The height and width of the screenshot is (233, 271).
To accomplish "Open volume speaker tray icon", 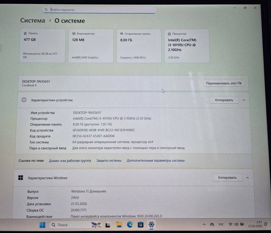I will (x=236, y=224).
